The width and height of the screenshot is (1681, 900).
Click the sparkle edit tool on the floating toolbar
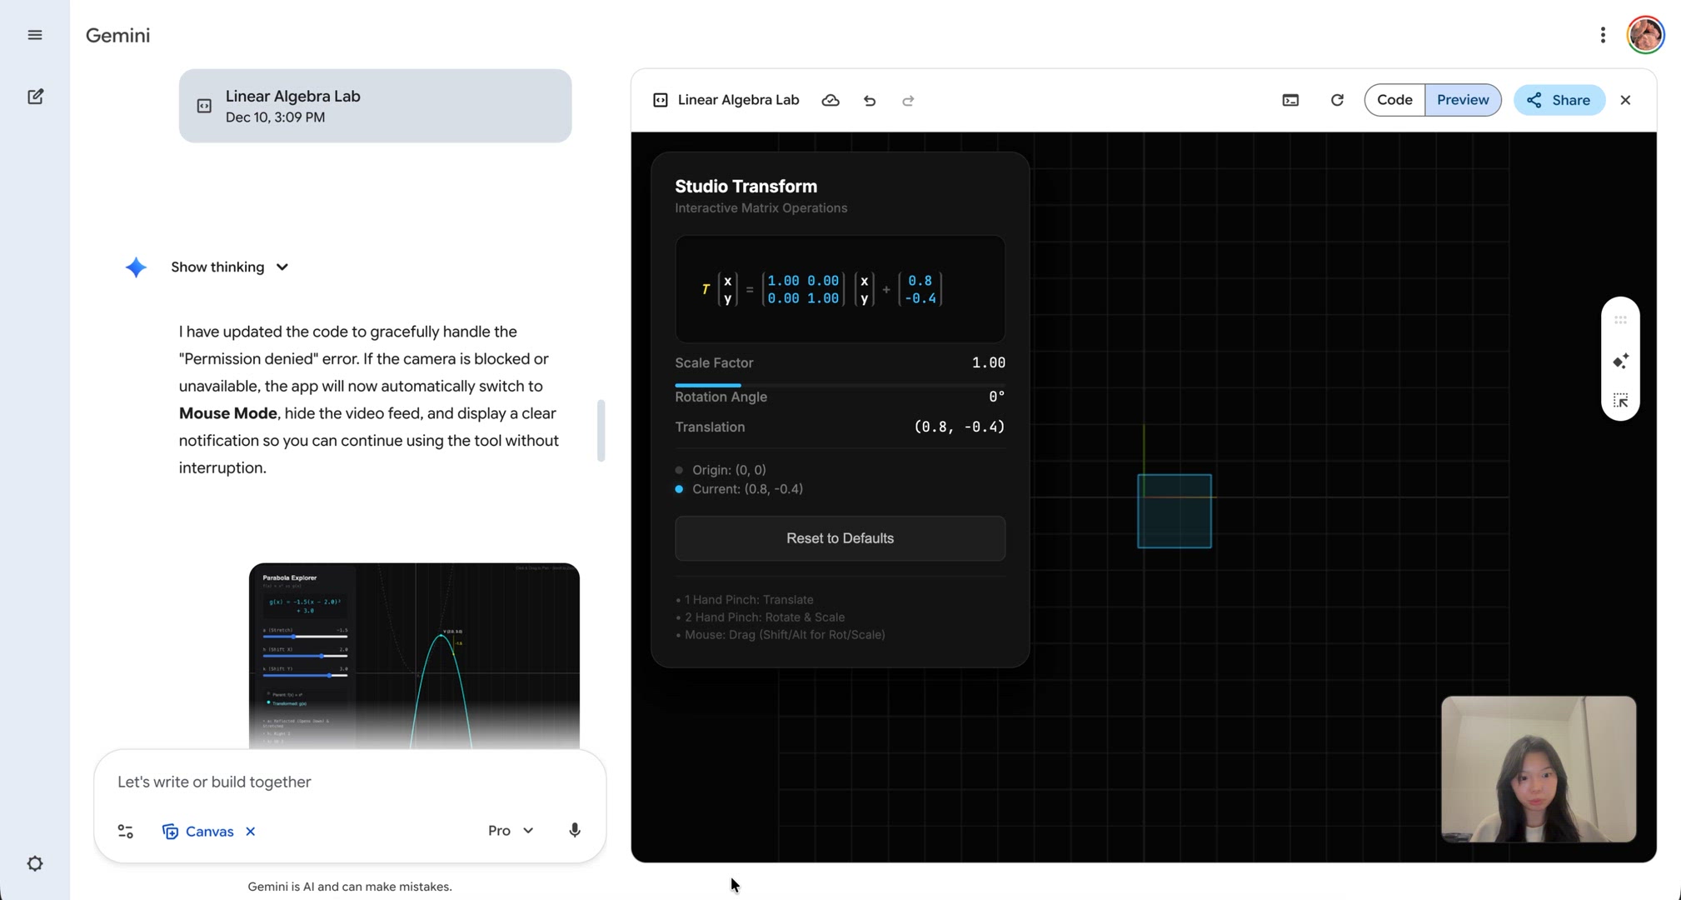pos(1620,361)
